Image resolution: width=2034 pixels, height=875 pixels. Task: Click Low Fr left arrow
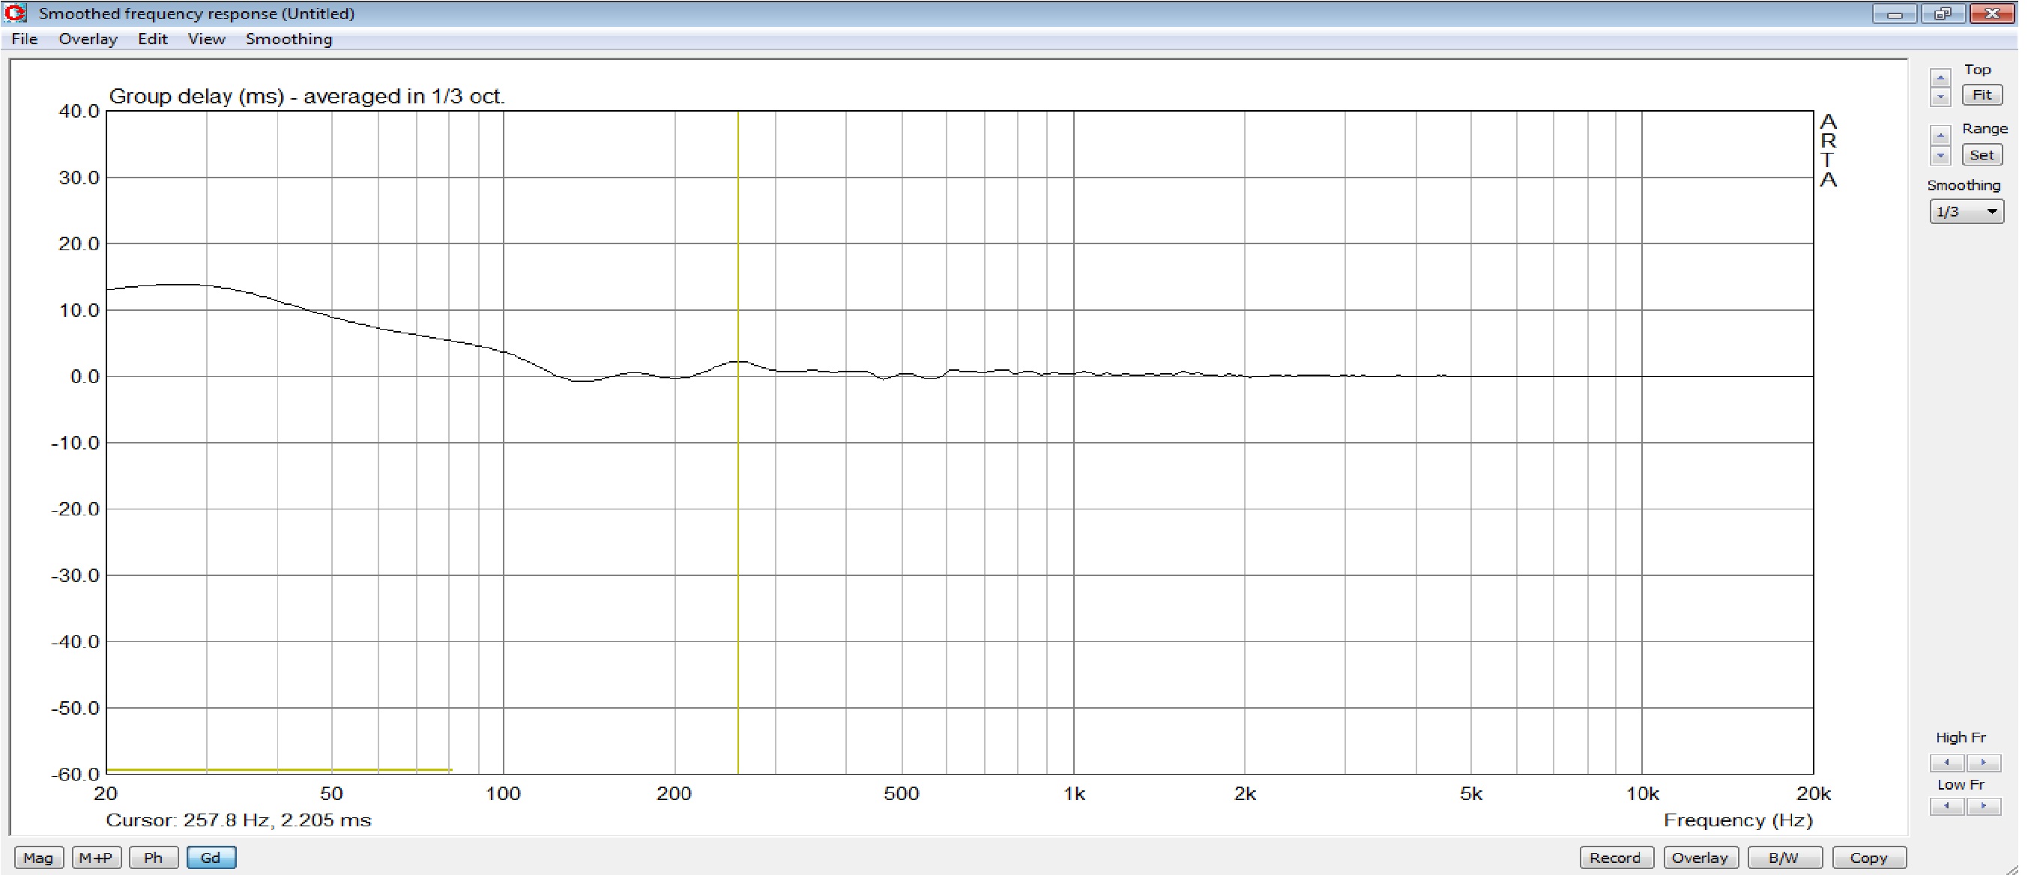(1947, 805)
